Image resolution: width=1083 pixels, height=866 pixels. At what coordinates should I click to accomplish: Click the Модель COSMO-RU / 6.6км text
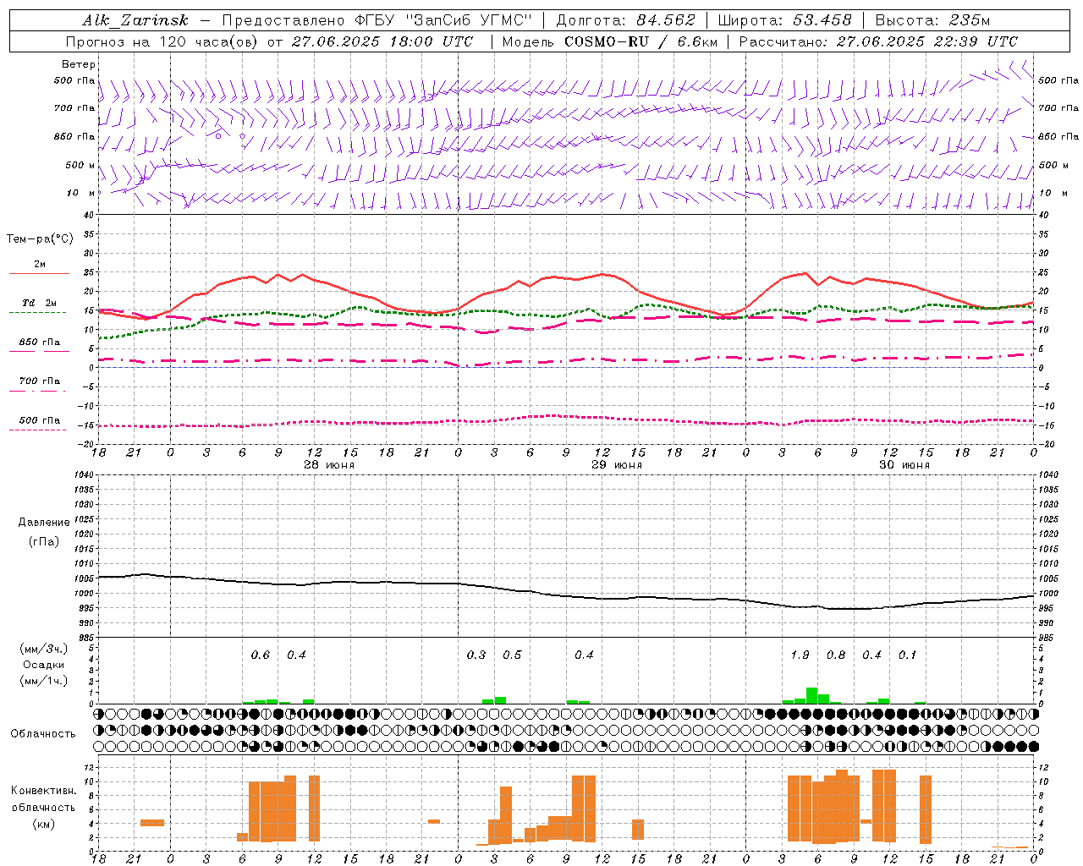(609, 41)
